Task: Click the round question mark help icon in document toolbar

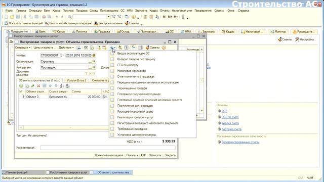Action: [164, 48]
